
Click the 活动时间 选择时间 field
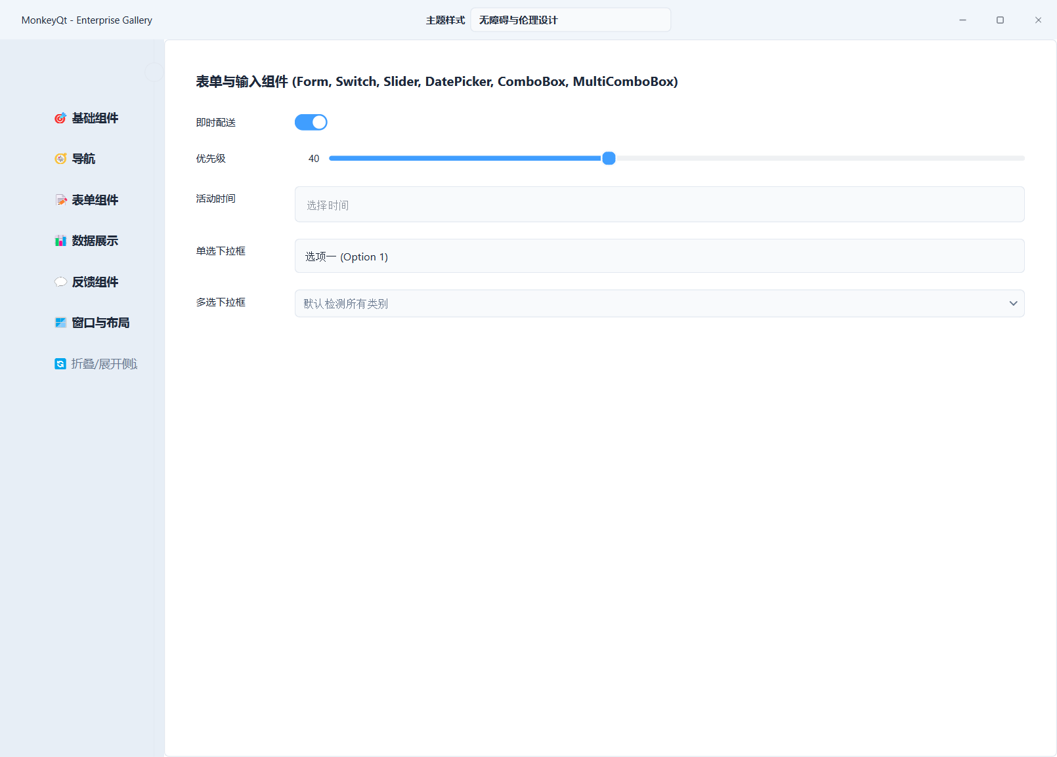[x=659, y=205]
